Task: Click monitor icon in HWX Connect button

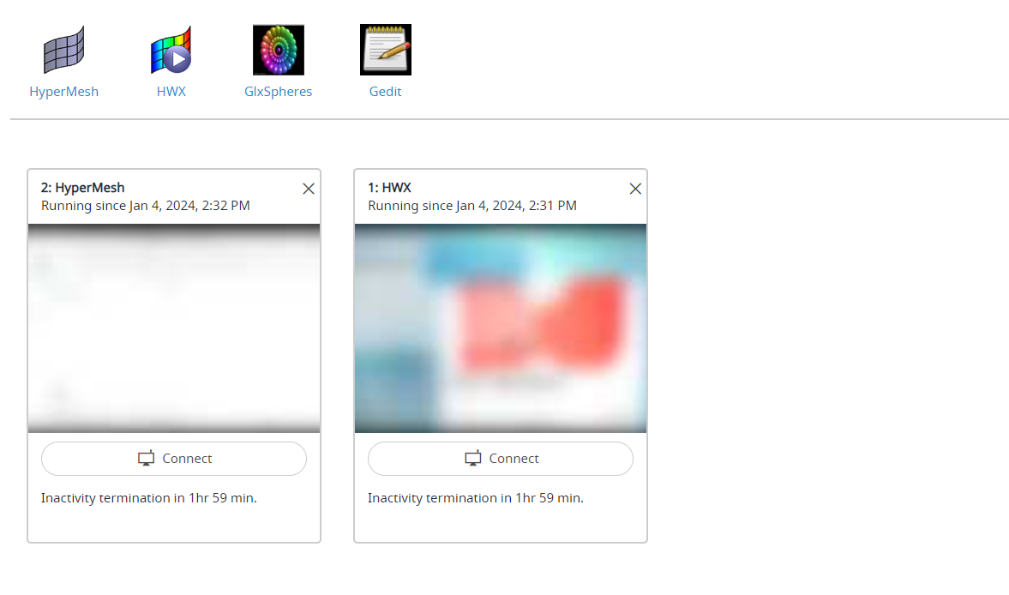Action: (473, 459)
